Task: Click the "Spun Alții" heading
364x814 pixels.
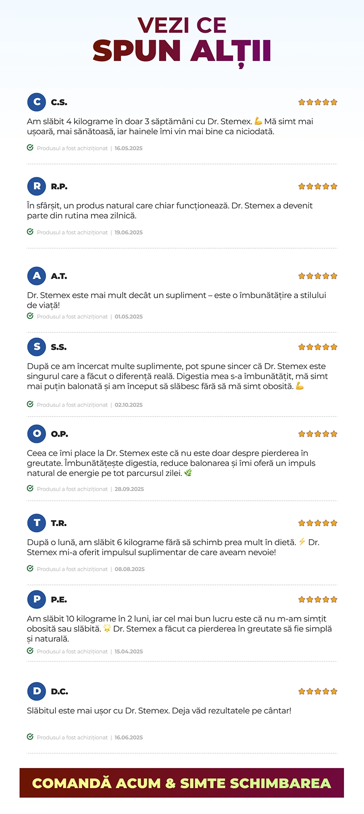Action: tap(182, 51)
